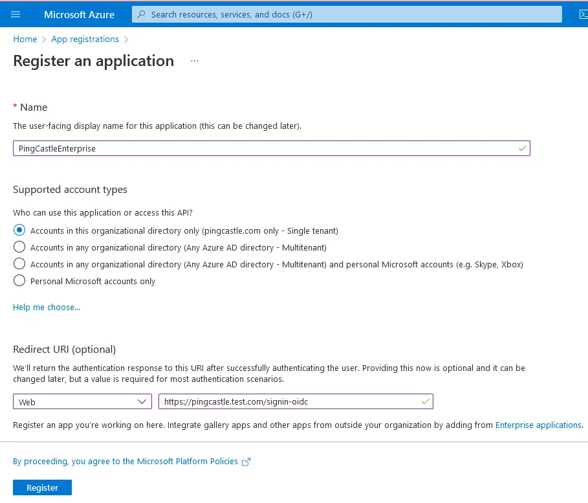Click the Enterprise applications link
Image resolution: width=588 pixels, height=503 pixels.
click(x=538, y=425)
